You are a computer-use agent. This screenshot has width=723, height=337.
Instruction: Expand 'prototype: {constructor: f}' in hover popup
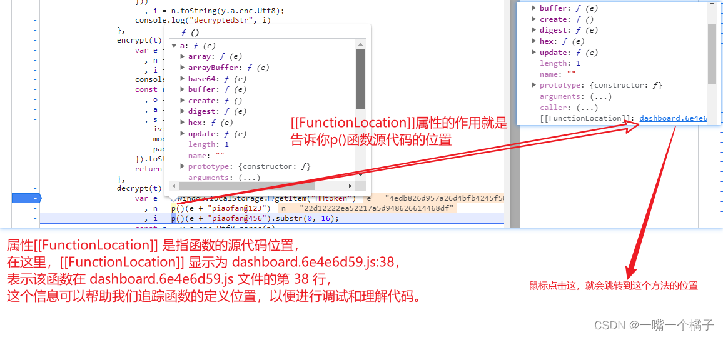(x=183, y=166)
